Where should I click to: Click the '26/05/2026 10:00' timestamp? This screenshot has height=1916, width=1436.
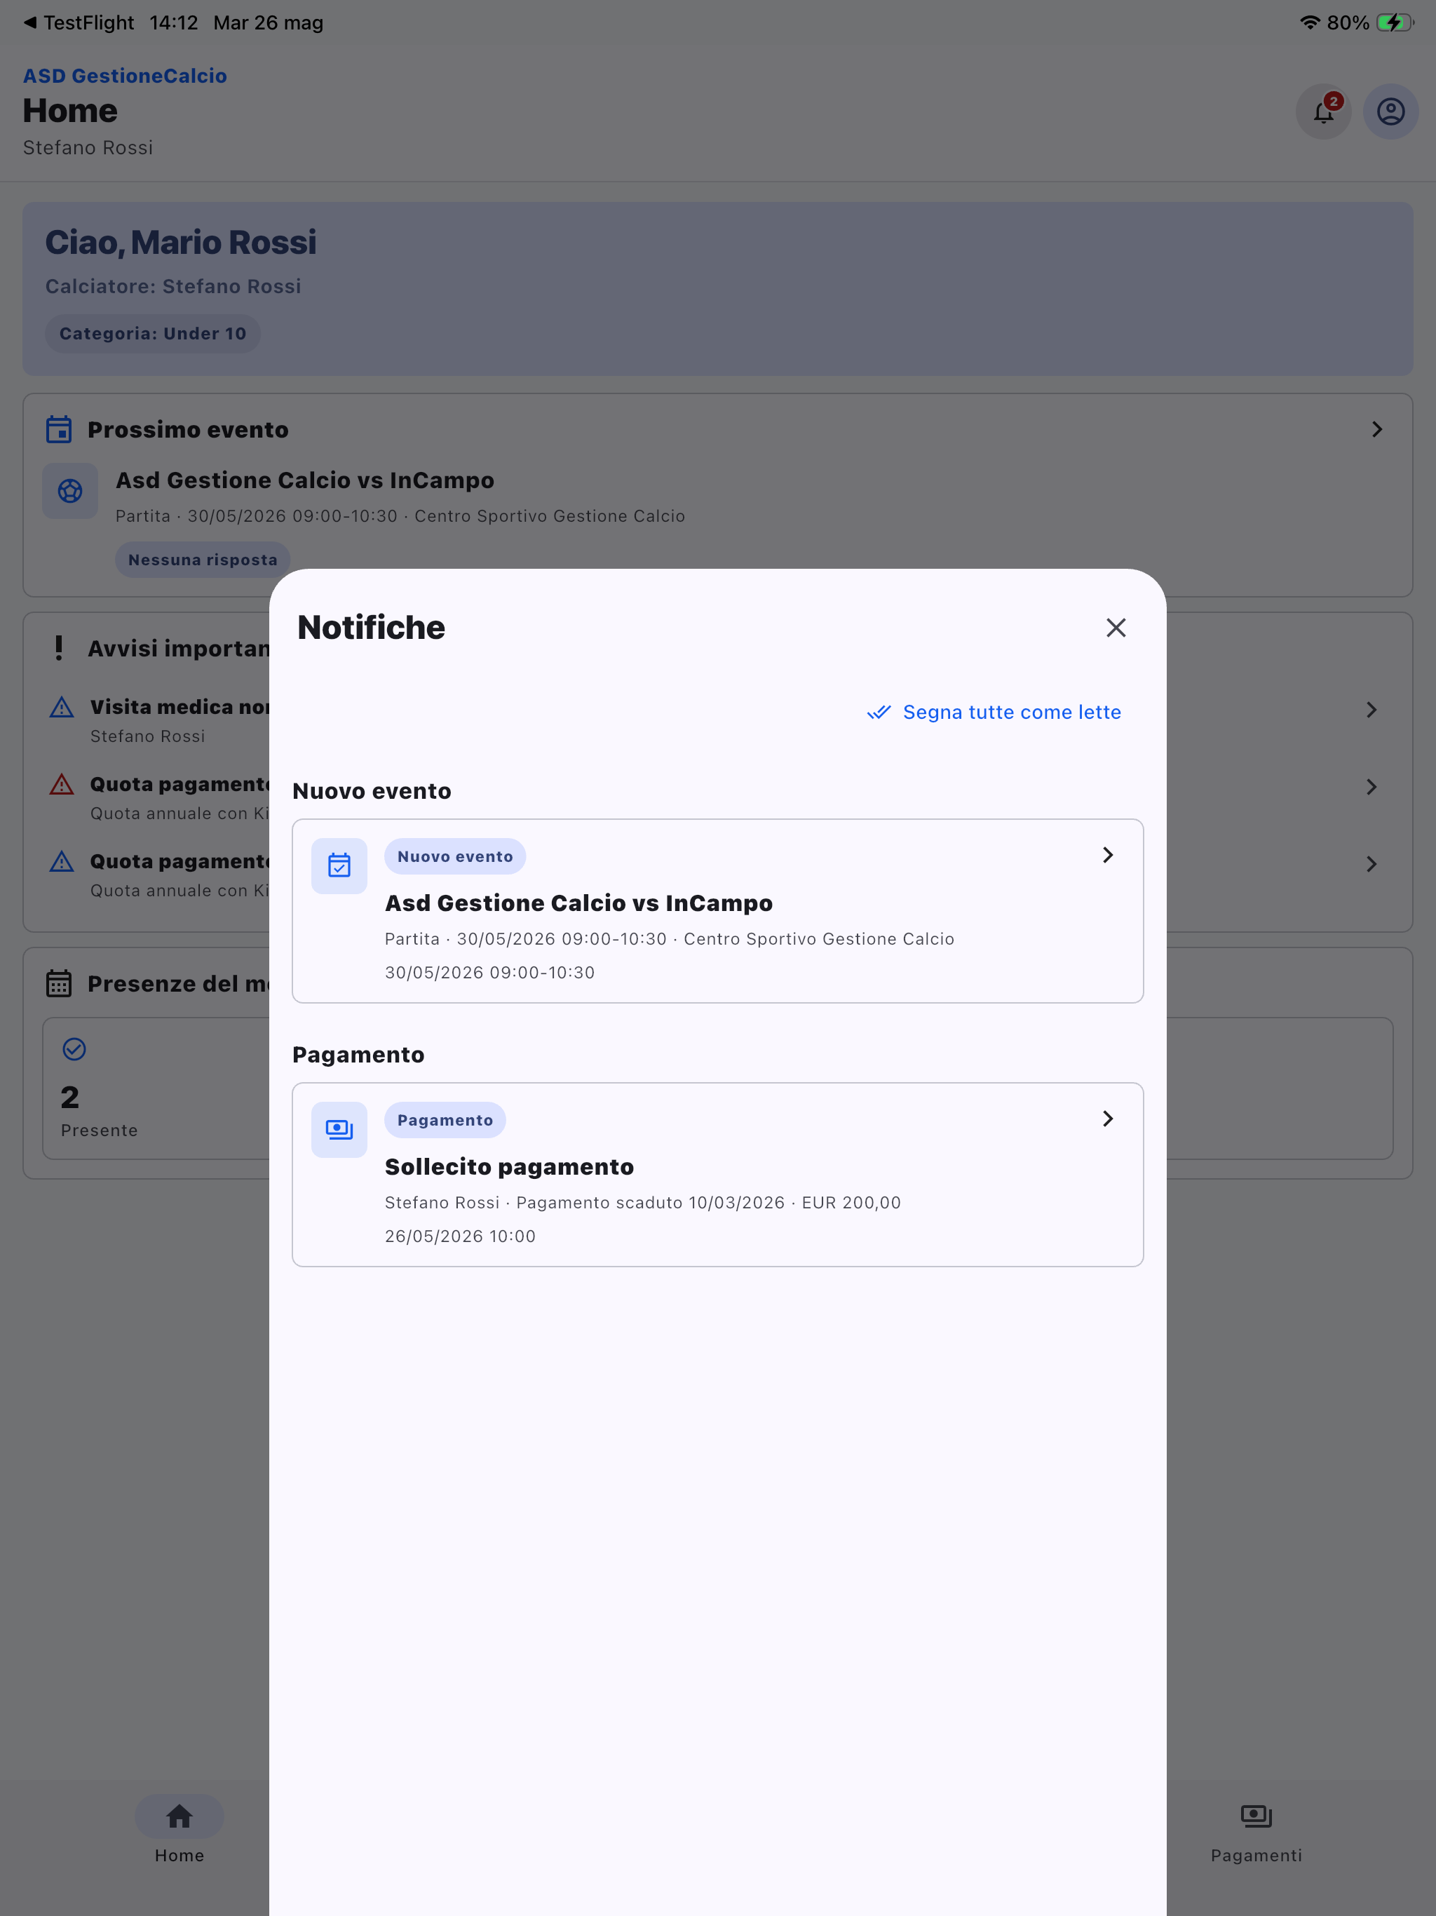coord(460,1236)
